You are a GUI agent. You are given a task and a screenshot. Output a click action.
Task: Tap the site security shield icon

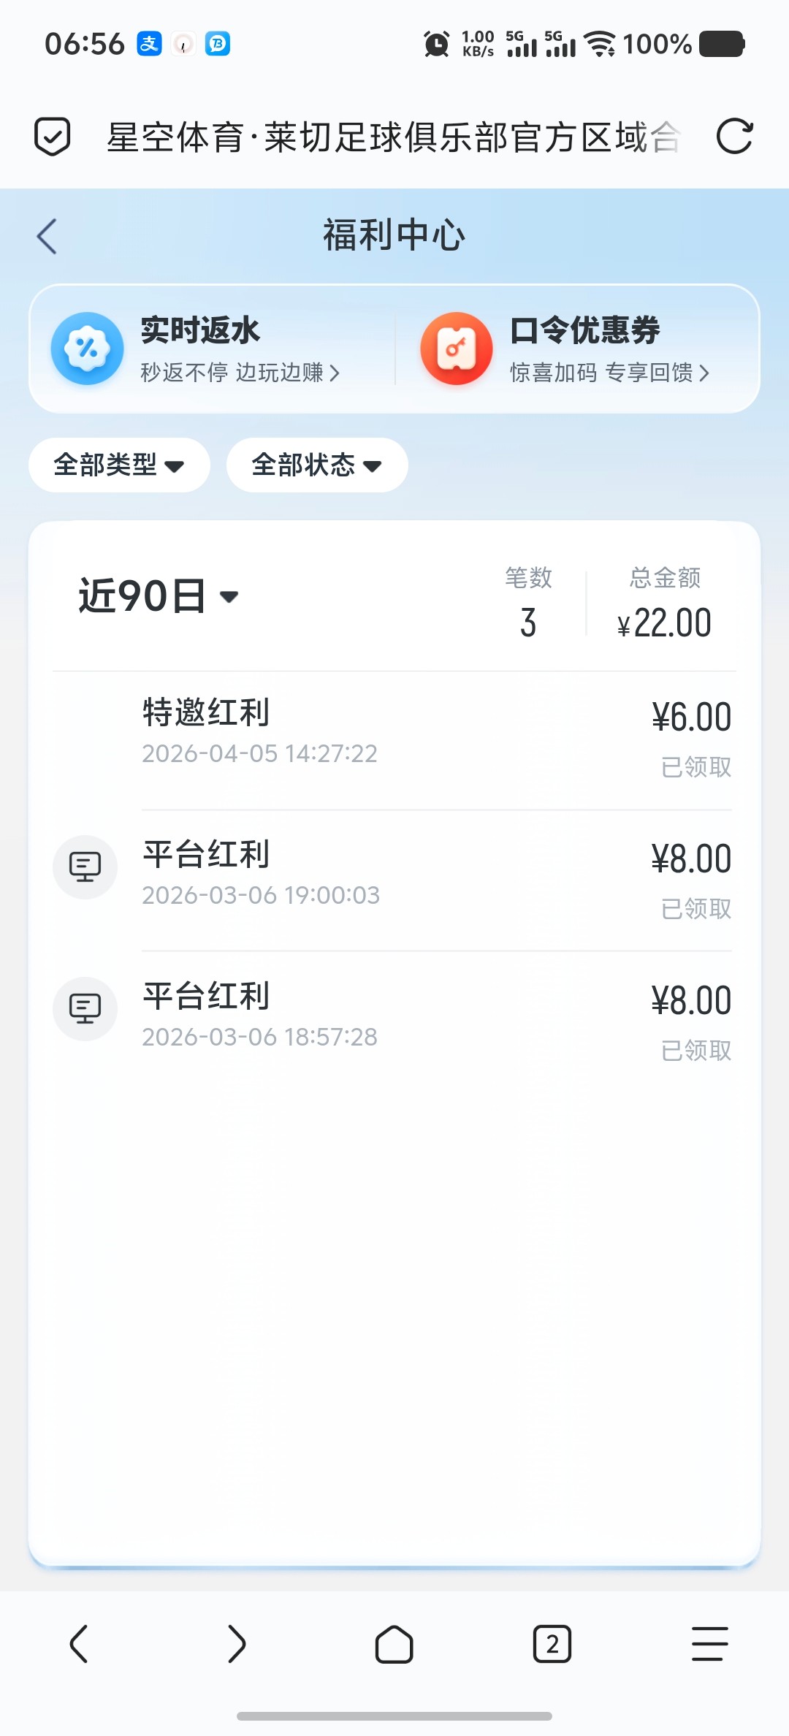[x=53, y=137]
